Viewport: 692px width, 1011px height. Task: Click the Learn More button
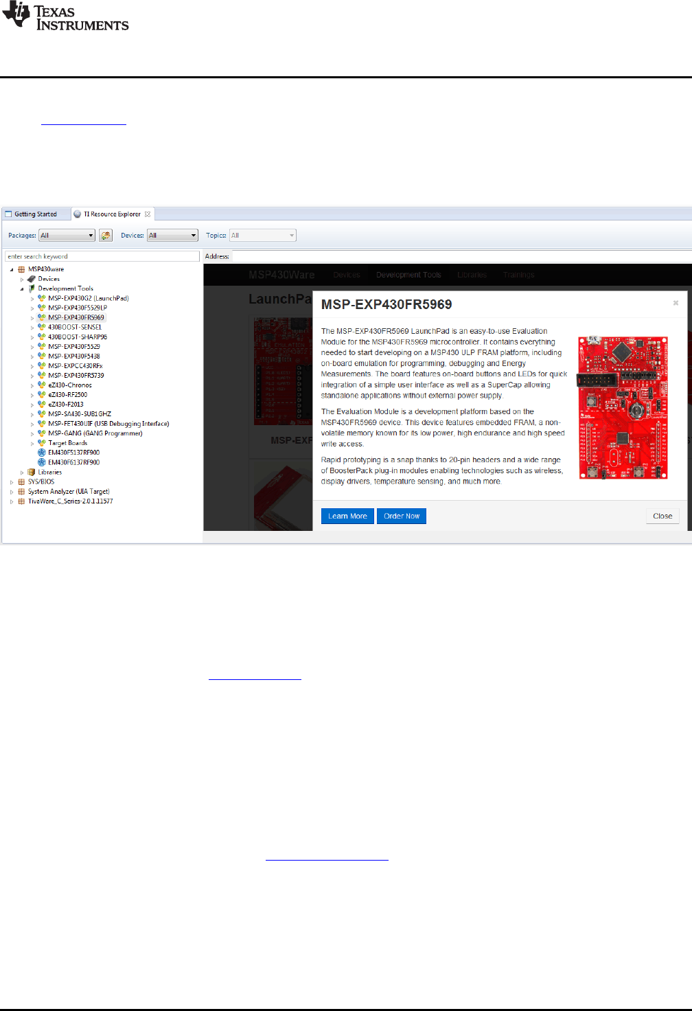(347, 516)
